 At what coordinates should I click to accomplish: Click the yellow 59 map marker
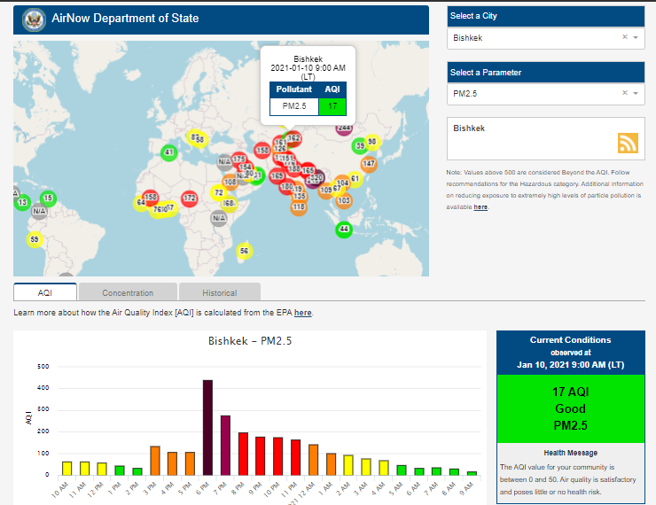(35, 239)
